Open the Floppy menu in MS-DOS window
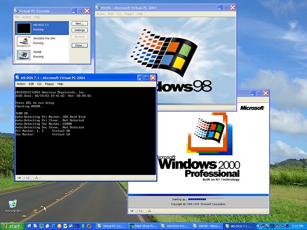Screen dimensions: 307x230 coord(49,84)
